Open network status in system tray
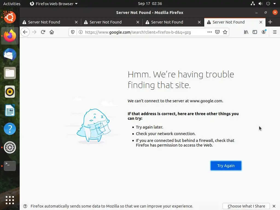The height and width of the screenshot is (210, 280). tap(253, 4)
